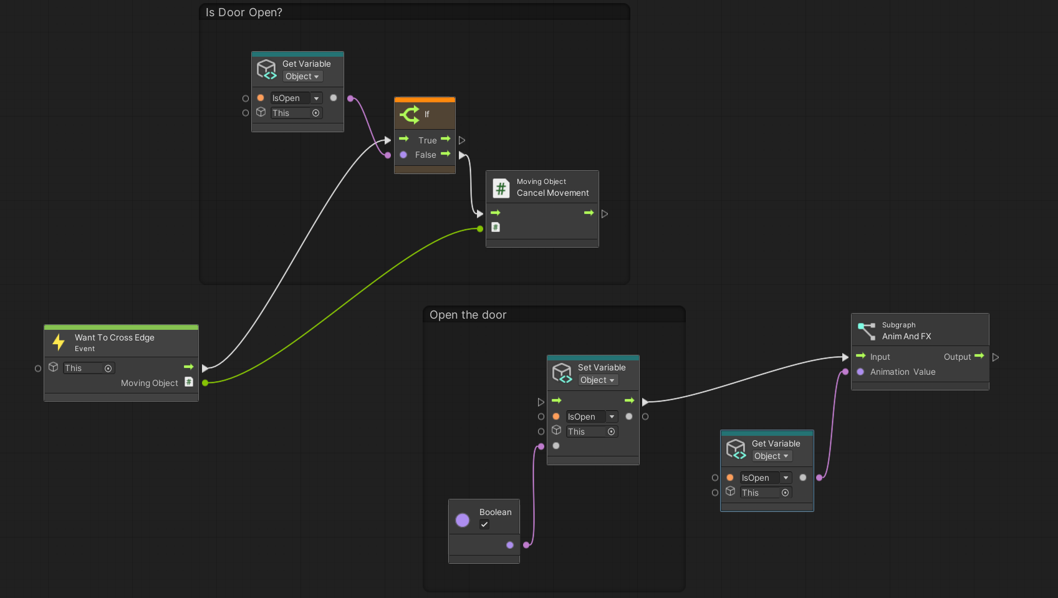Image resolution: width=1058 pixels, height=598 pixels.
Task: Click the IsOpen name field on top Get Variable
Action: (x=290, y=99)
